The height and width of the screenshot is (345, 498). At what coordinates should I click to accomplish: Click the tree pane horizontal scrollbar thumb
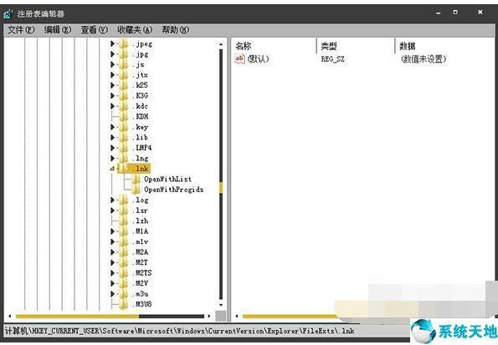[77, 316]
